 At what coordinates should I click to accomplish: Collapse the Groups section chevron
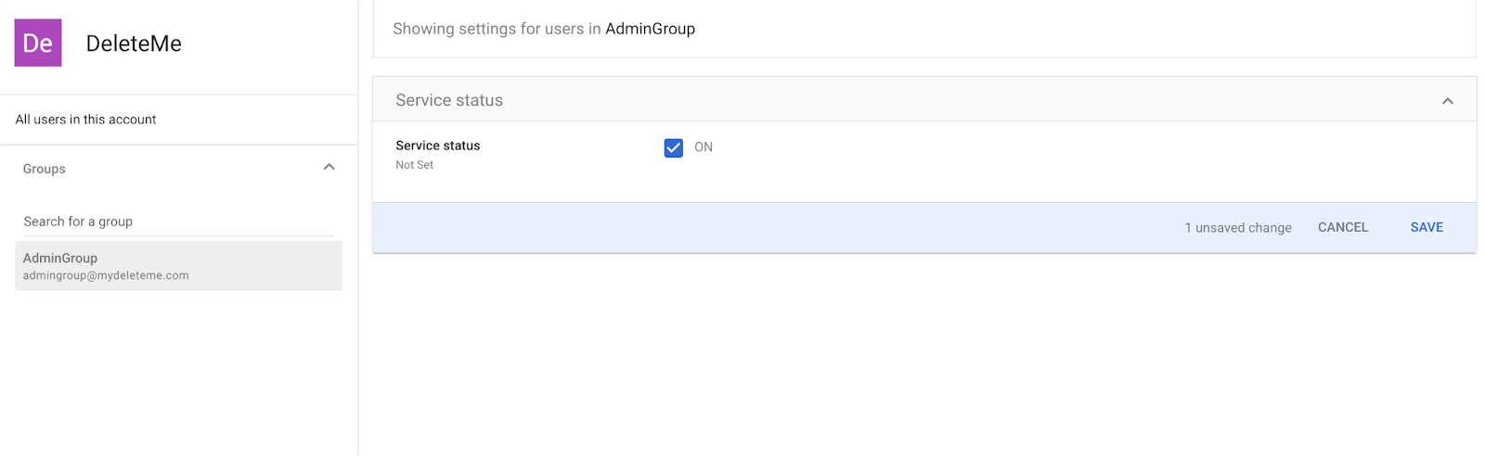tap(329, 168)
